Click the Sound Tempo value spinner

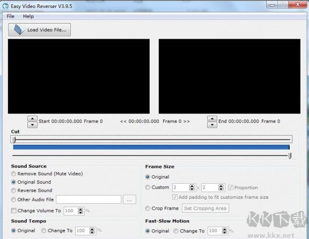coord(92,231)
